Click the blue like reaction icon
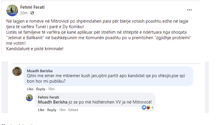219x125 pixels. [144, 107]
